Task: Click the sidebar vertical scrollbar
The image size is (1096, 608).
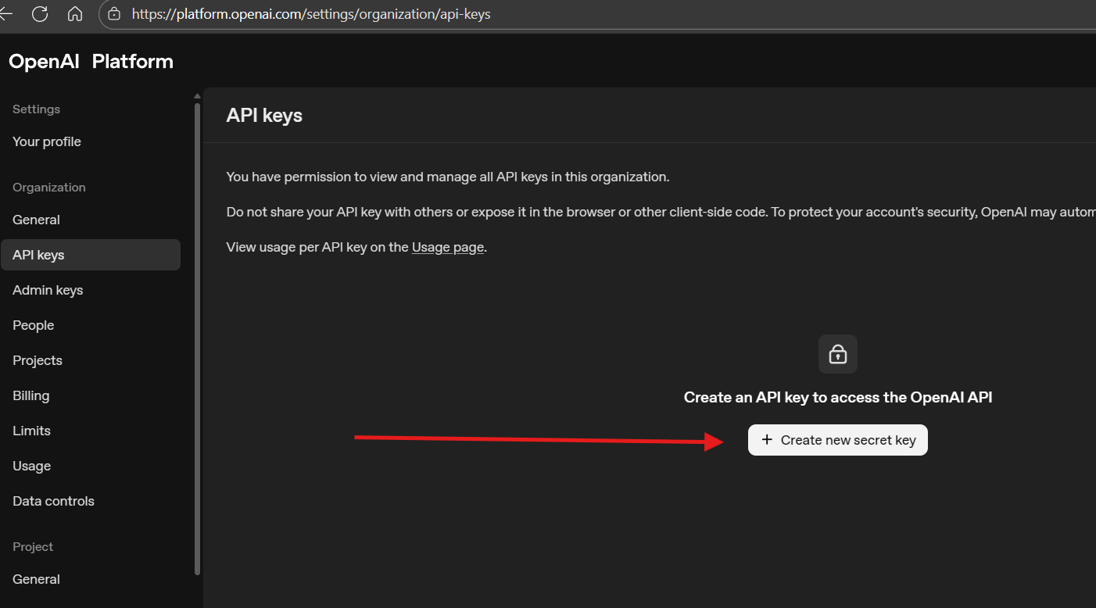Action: (x=197, y=339)
